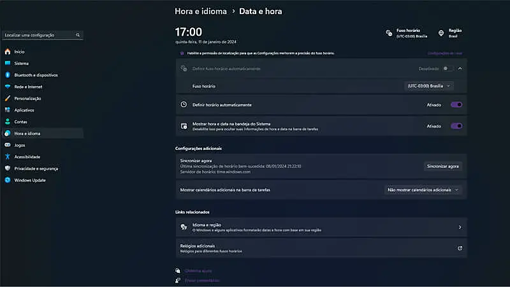Click the search magnifier icon

78,35
